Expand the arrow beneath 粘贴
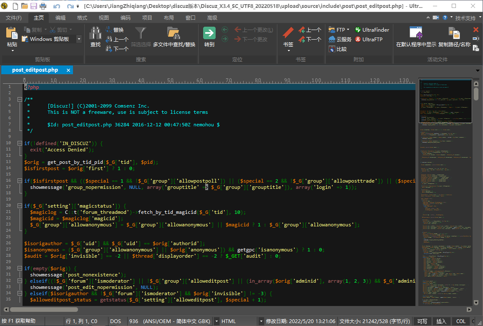 [13, 50]
